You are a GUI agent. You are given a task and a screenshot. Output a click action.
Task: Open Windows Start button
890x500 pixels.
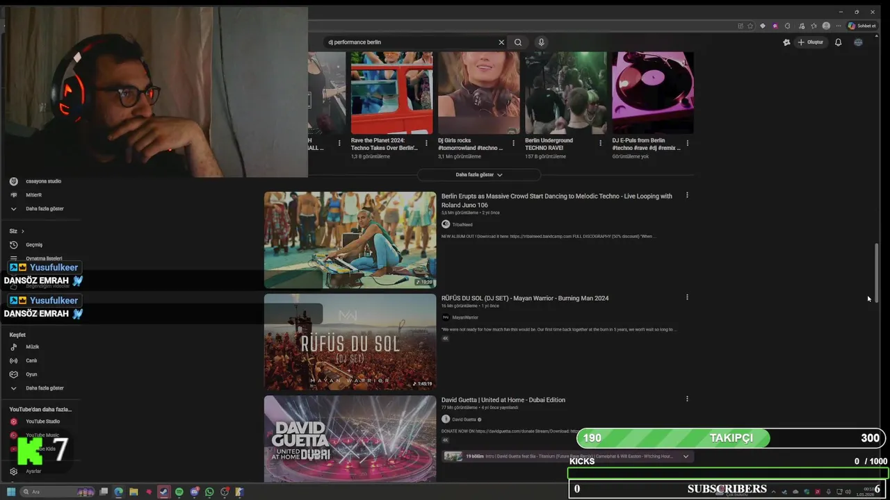[x=11, y=492]
